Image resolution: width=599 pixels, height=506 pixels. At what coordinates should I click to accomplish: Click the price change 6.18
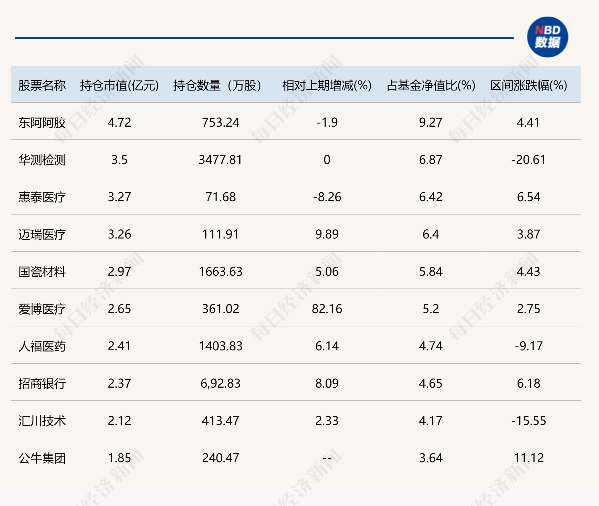528,383
